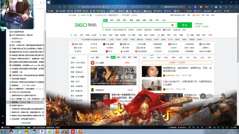The height and width of the screenshot is (134, 239).
Task: Click next arrow on the carousel image
Action: click(x=135, y=76)
